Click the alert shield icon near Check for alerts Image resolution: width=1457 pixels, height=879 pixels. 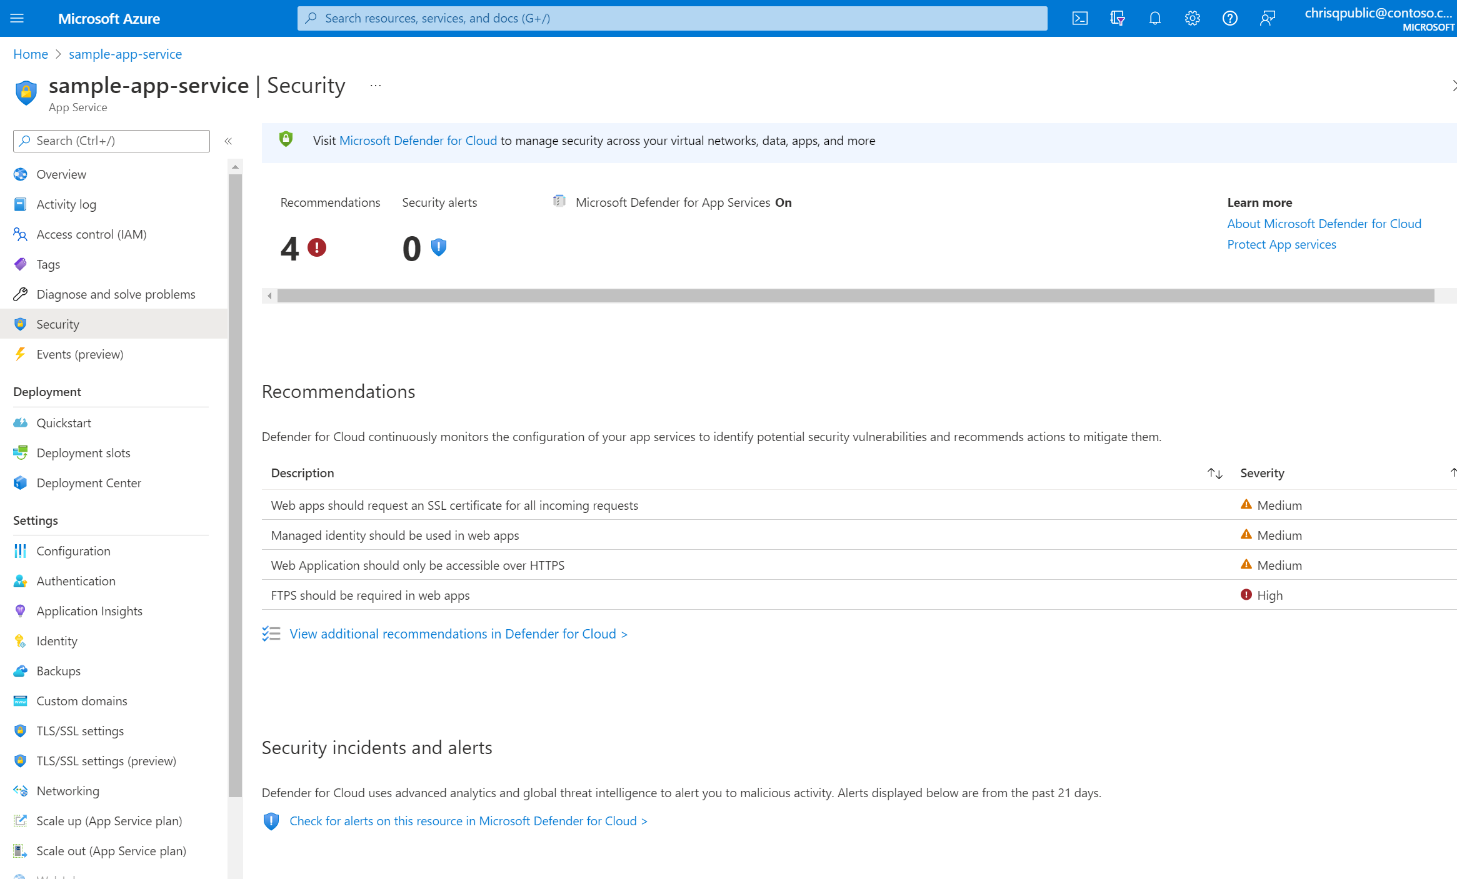click(x=271, y=821)
